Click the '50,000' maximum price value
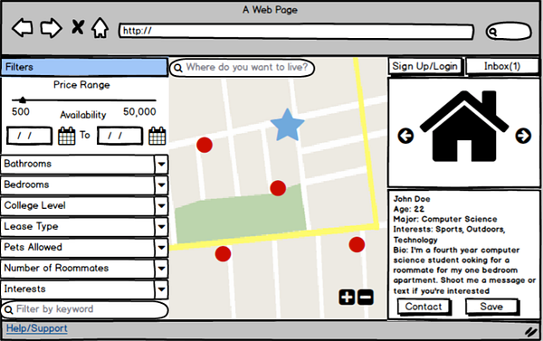This screenshot has width=543, height=341. pyautogui.click(x=139, y=112)
